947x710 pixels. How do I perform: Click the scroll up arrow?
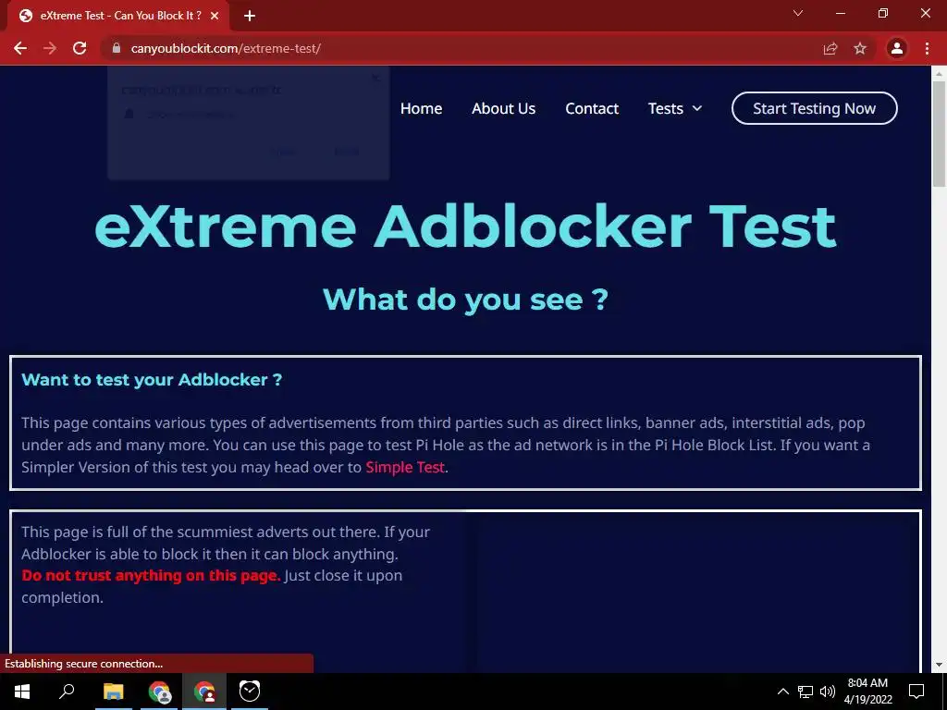click(939, 73)
